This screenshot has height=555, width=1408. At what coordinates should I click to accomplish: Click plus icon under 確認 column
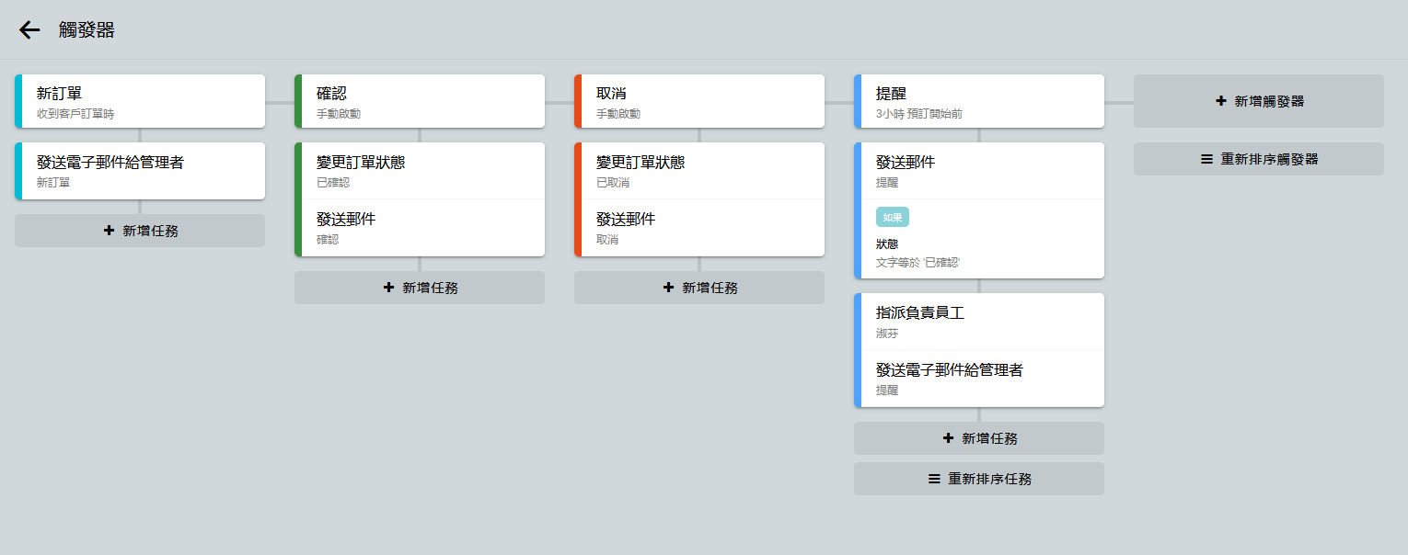click(x=388, y=288)
